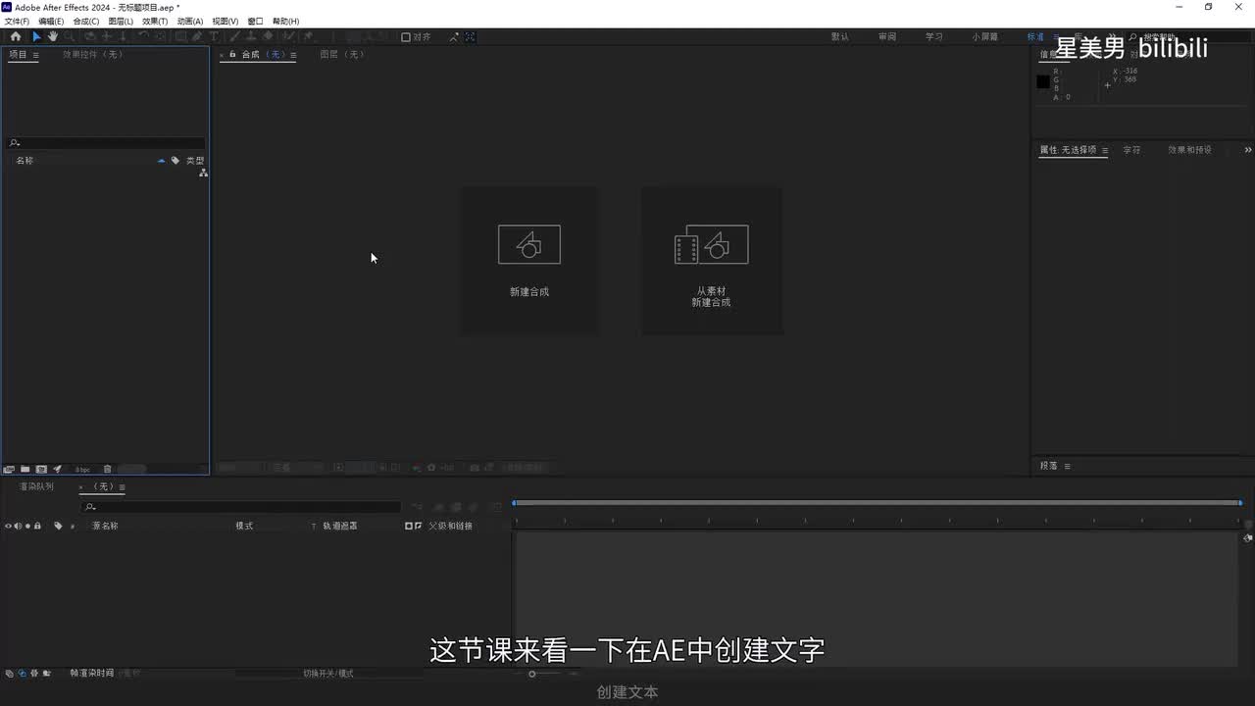Screen dimensions: 1255x706
Task: Select the Brush tool
Action: click(x=235, y=36)
